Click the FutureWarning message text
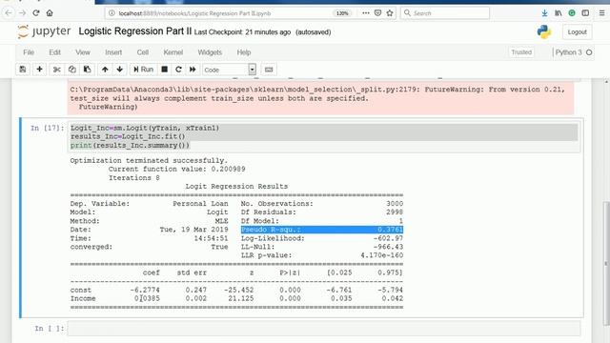The height and width of the screenshot is (343, 610). point(317,98)
